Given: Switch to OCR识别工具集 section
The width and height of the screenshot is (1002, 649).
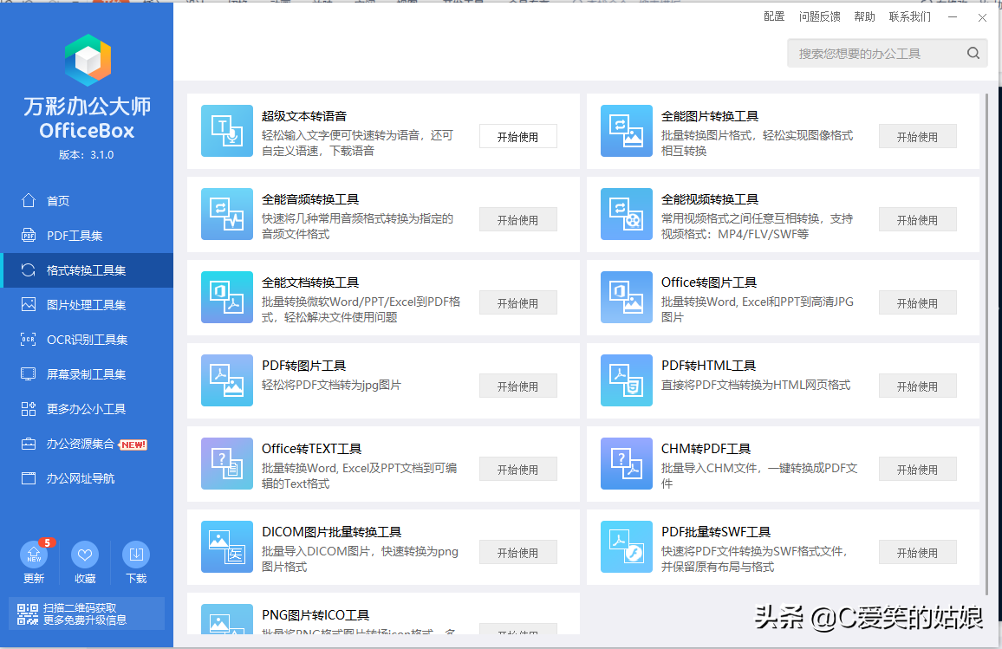Looking at the screenshot, I should [88, 340].
